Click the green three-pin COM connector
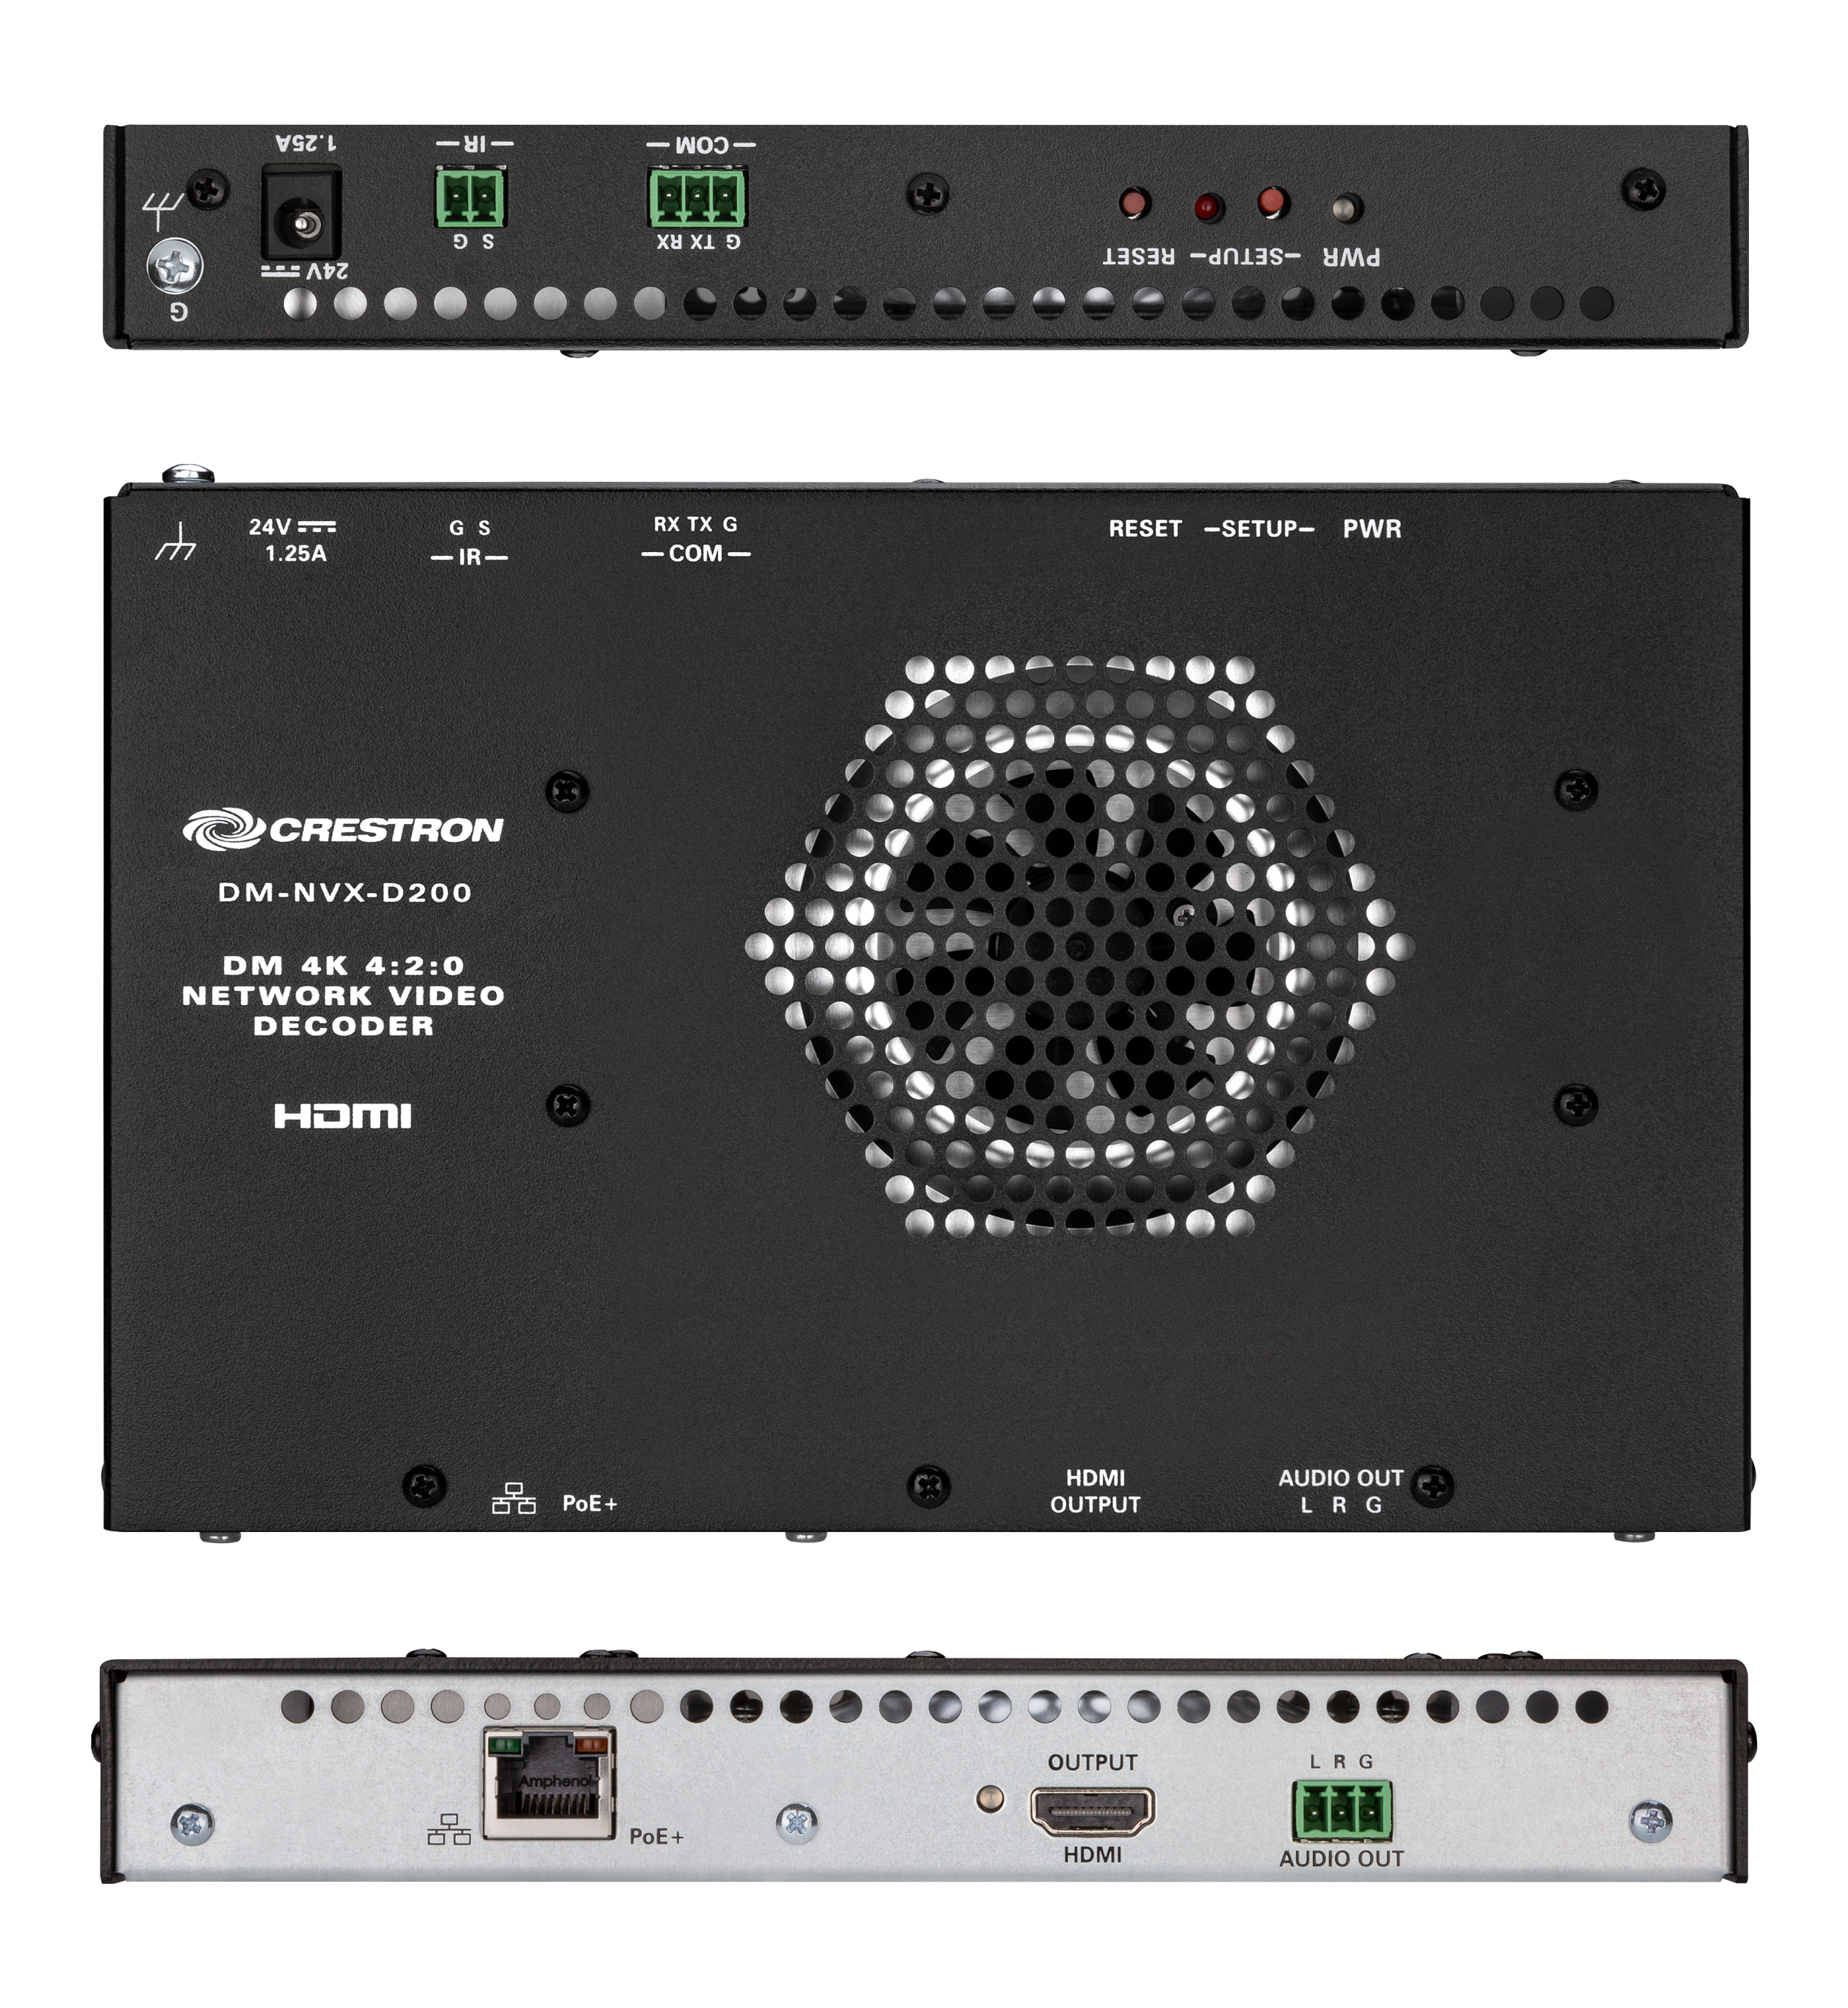The width and height of the screenshot is (1848, 2008). click(697, 199)
